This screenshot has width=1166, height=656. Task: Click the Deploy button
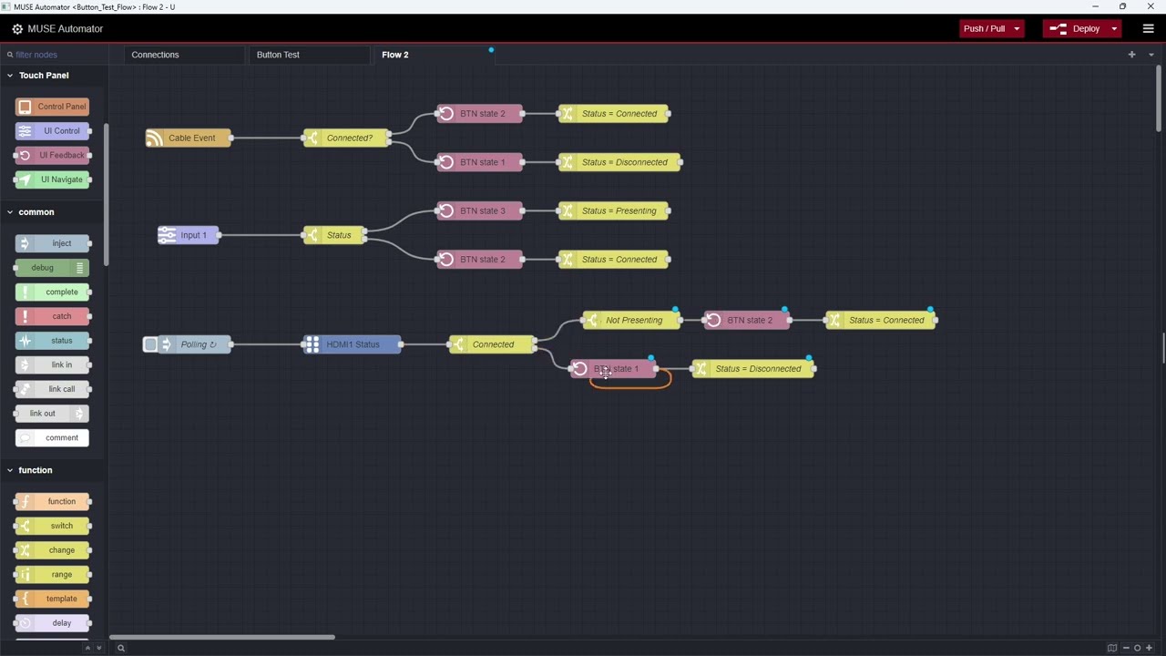[1076, 29]
